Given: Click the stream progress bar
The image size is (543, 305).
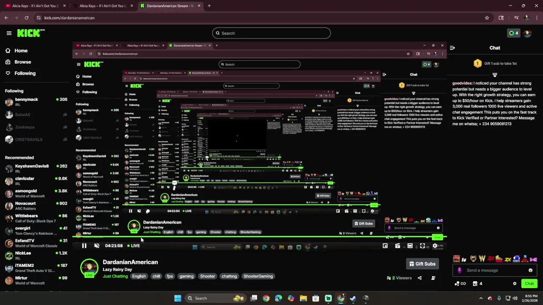Looking at the screenshot, I should tap(260, 237).
